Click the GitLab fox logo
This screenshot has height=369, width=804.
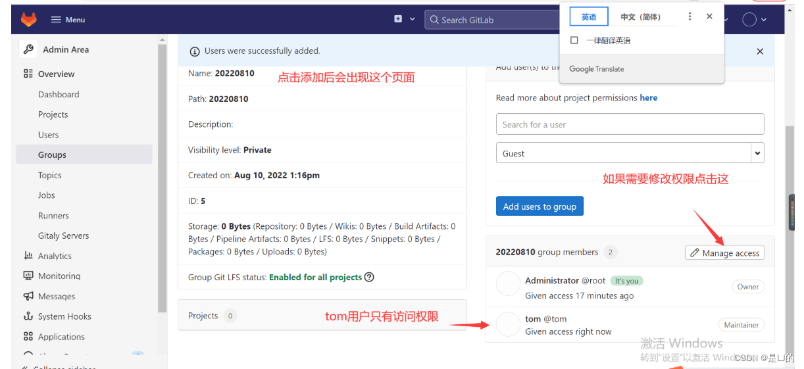pos(29,20)
